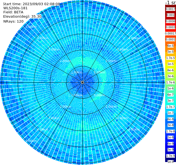Click the 1e-8 colorbar label
Image resolution: width=176 pixels, height=165 pixels.
171,137
